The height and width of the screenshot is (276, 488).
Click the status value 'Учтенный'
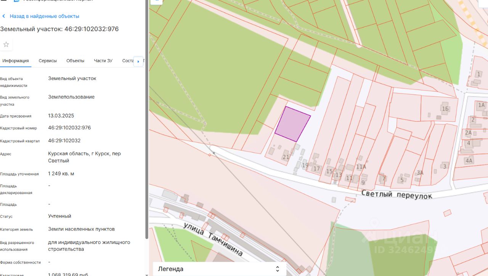[59, 216]
